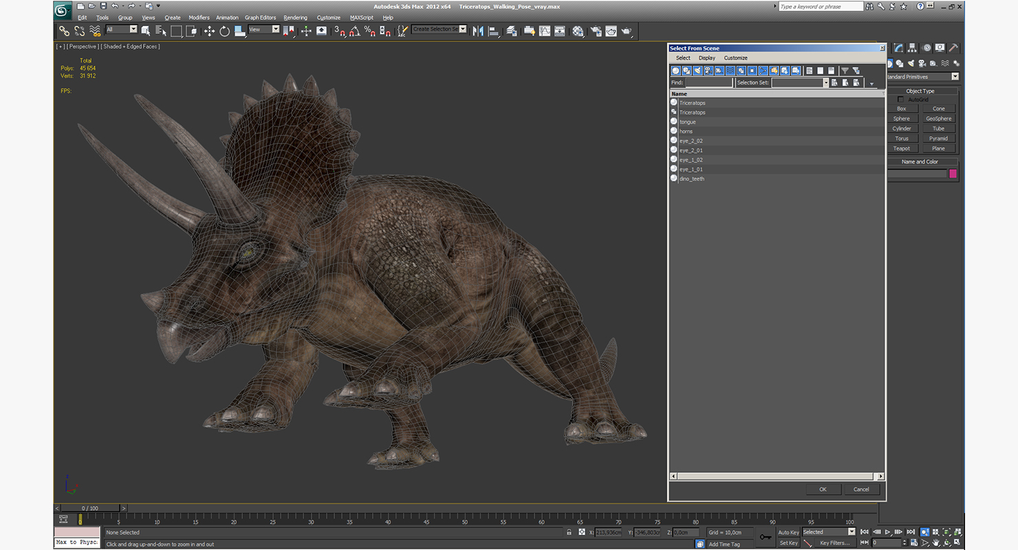Click the dialog's horizontal scrollbar

[777, 476]
